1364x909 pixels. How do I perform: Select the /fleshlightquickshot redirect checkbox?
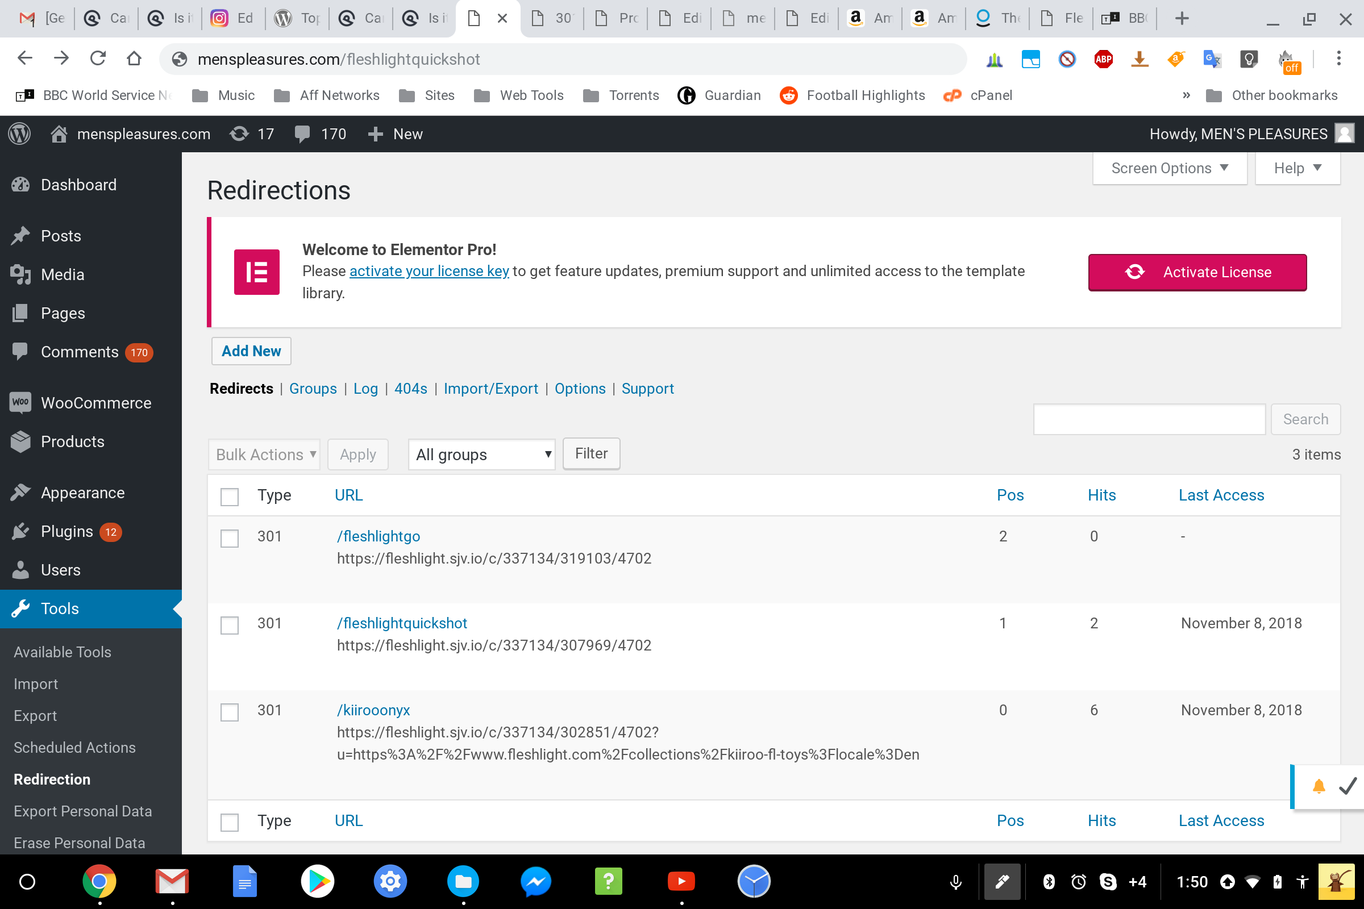click(230, 625)
